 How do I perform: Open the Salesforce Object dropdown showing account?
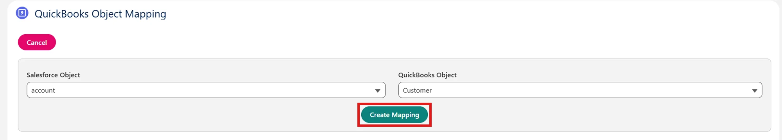[206, 90]
